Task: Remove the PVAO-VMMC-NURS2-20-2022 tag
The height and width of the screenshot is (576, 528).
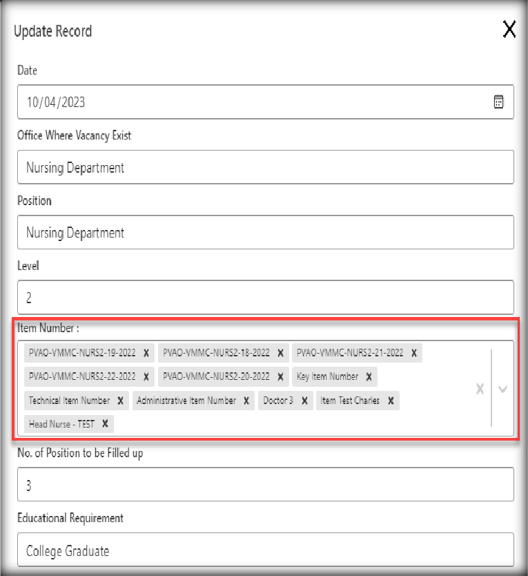Action: click(x=280, y=377)
